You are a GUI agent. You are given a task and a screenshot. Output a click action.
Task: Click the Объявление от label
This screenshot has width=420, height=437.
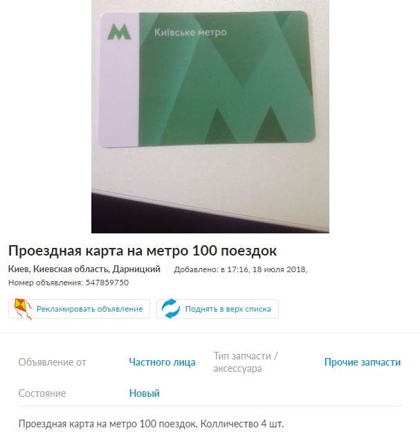(x=53, y=362)
